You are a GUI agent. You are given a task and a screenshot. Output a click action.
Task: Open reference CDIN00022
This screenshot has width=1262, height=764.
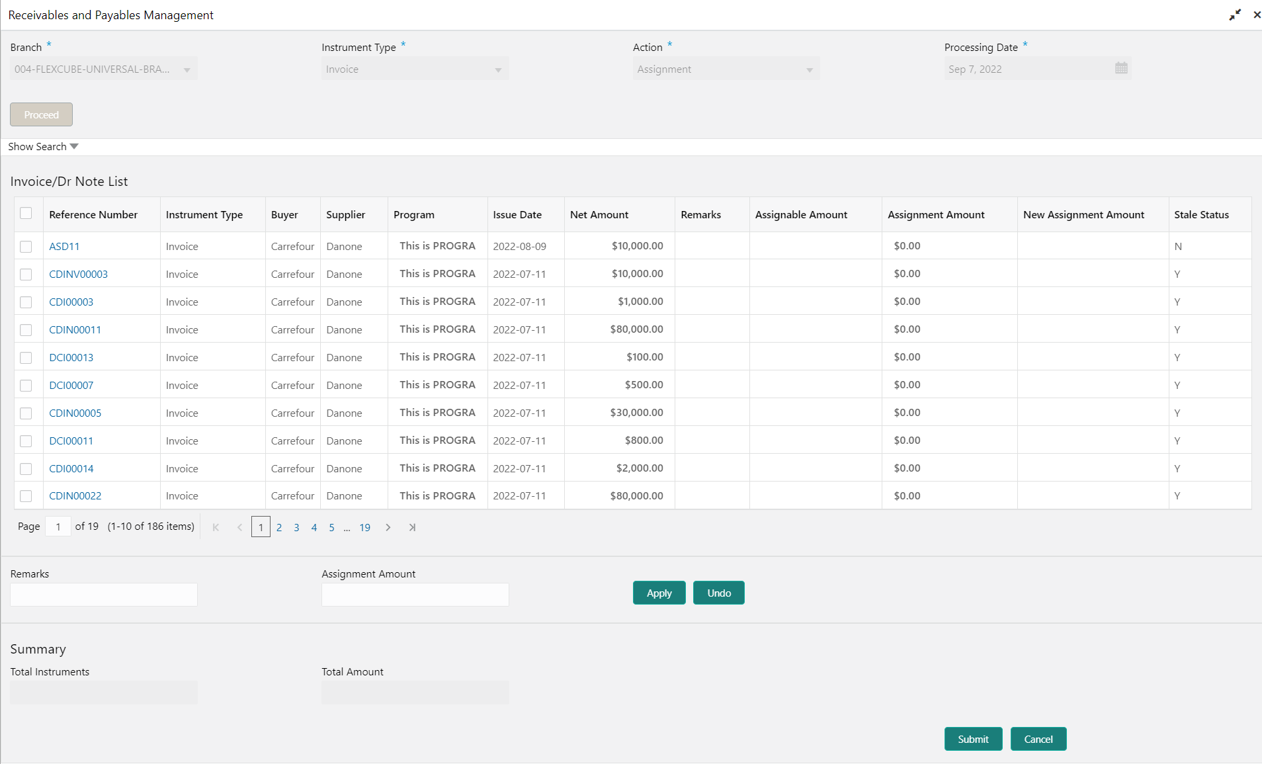point(75,495)
